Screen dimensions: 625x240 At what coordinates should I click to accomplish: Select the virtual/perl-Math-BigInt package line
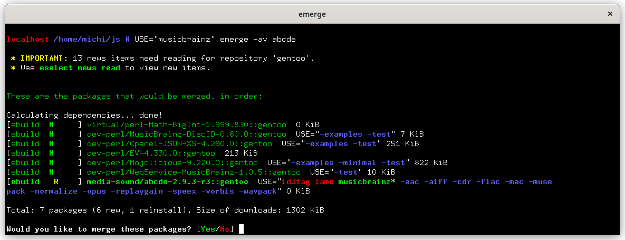click(163, 125)
